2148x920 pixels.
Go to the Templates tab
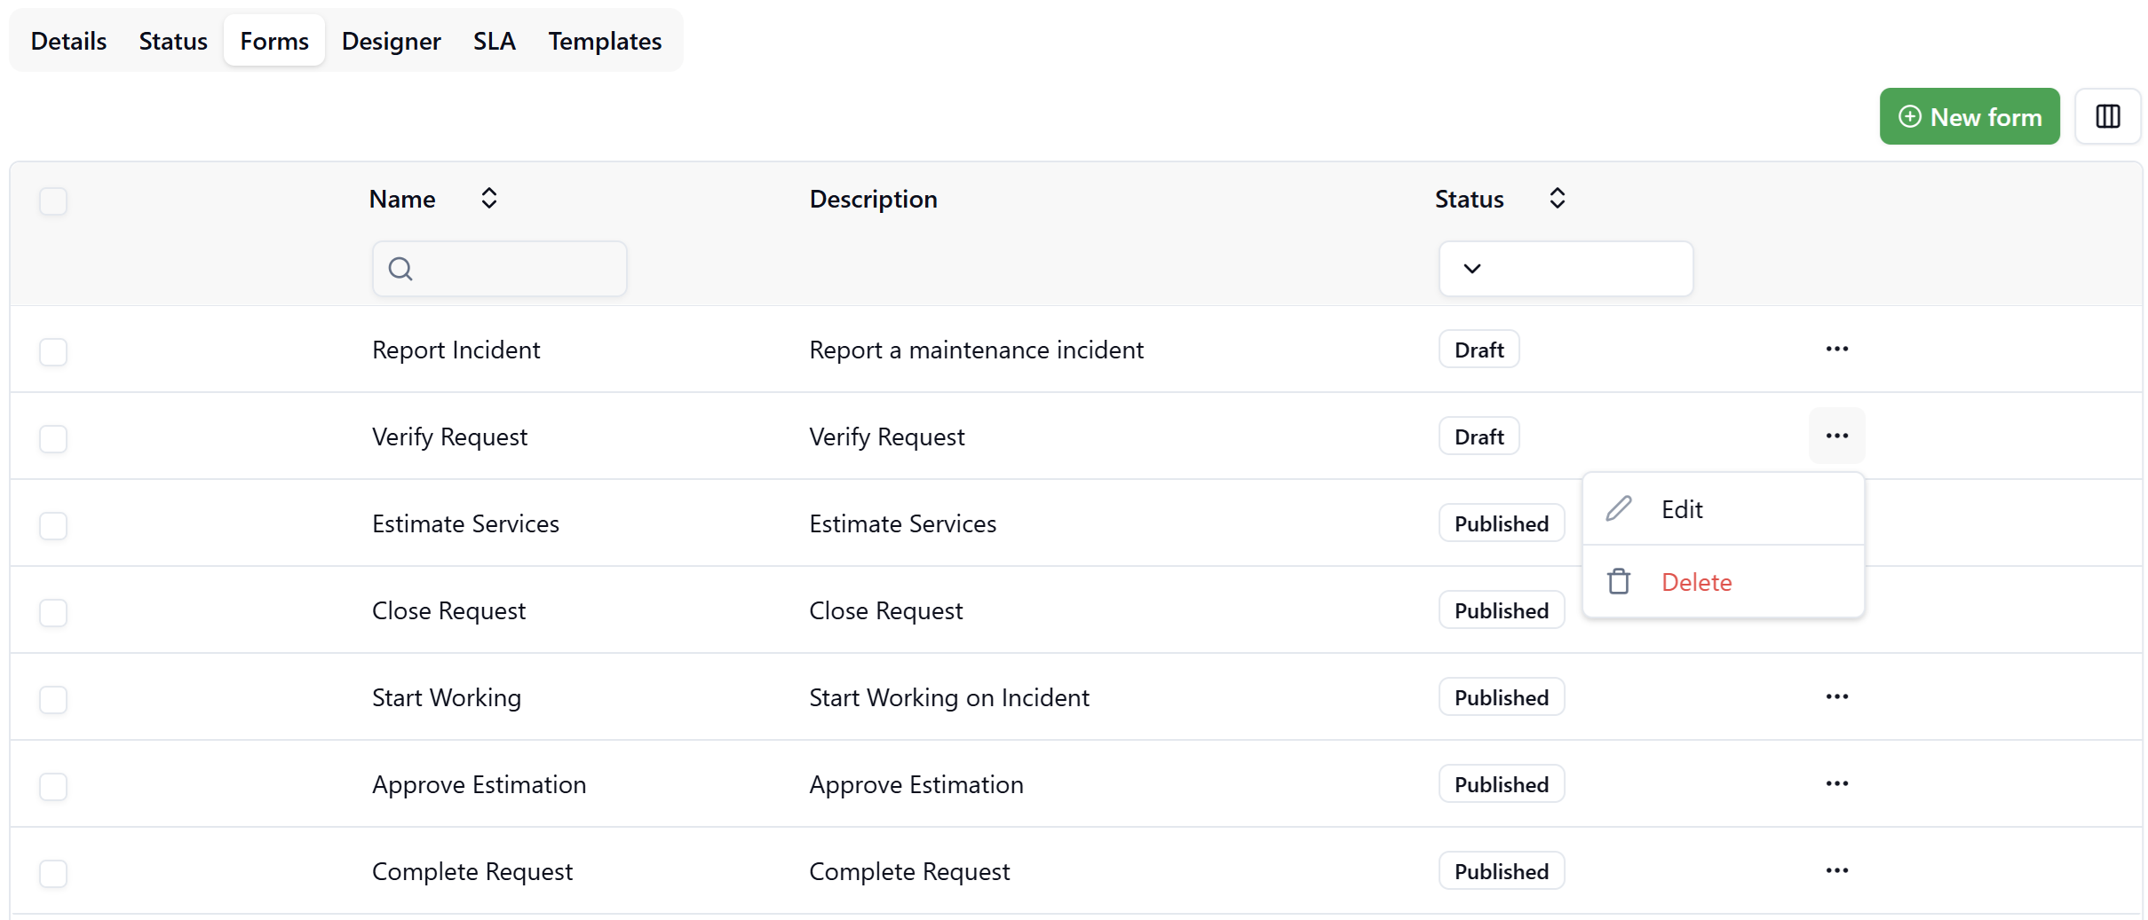(x=605, y=41)
